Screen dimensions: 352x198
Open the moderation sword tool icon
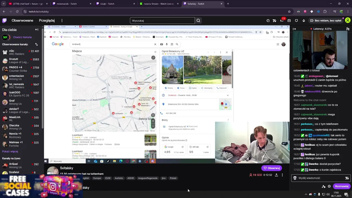click(324, 186)
